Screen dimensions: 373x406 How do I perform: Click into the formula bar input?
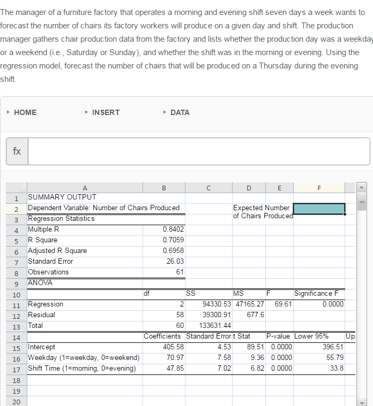coord(199,151)
